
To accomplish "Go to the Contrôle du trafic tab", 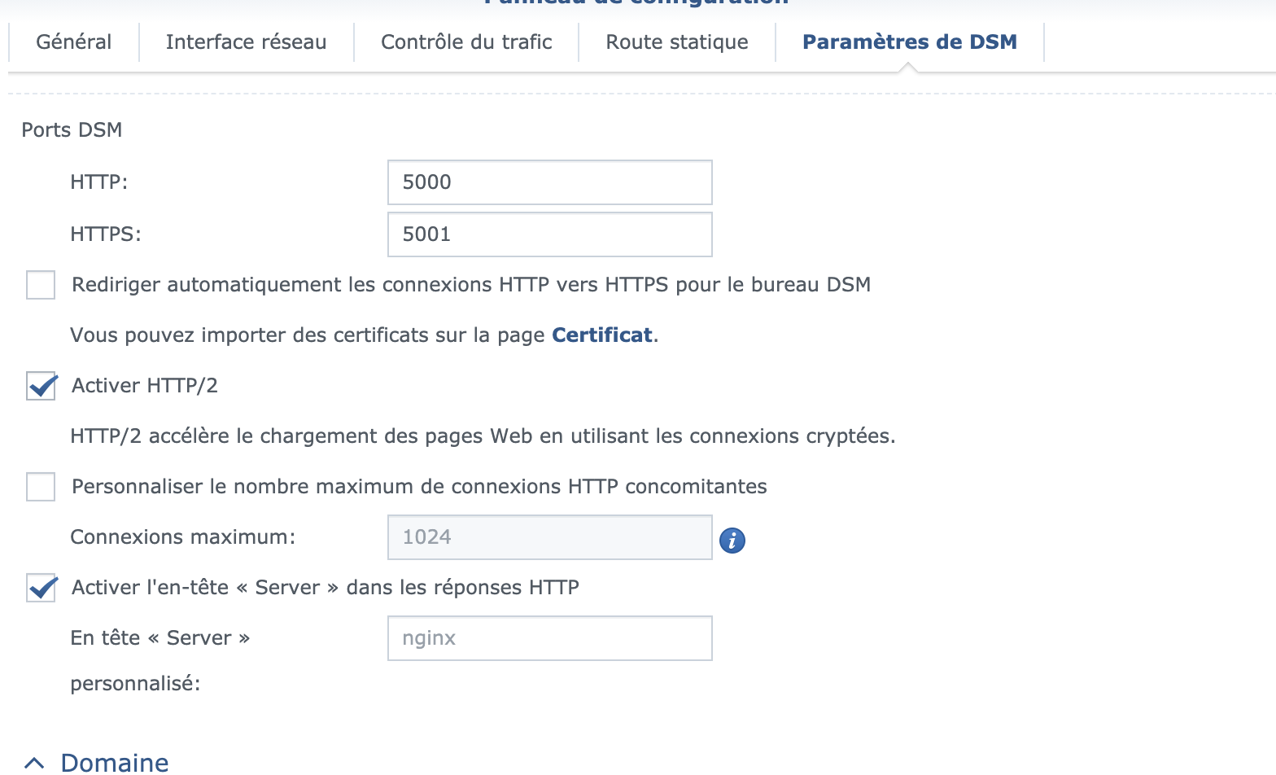I will 466,42.
